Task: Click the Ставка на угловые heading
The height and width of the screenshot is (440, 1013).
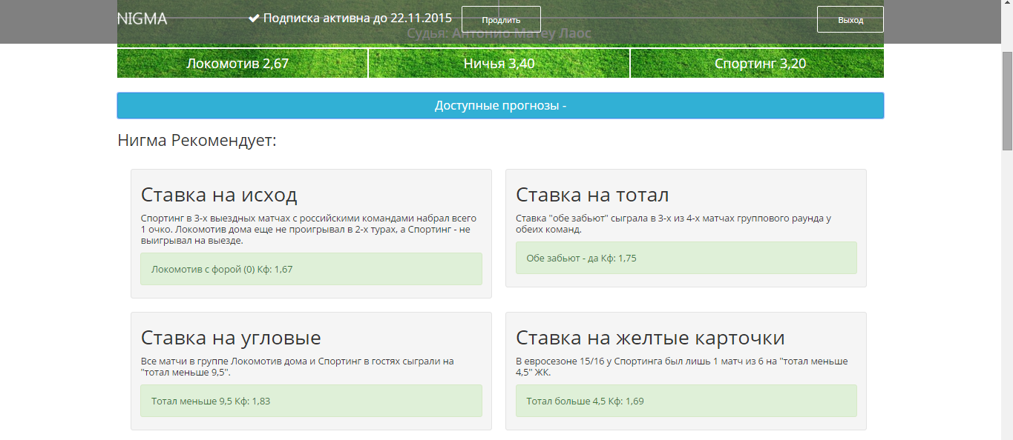Action: pos(231,338)
